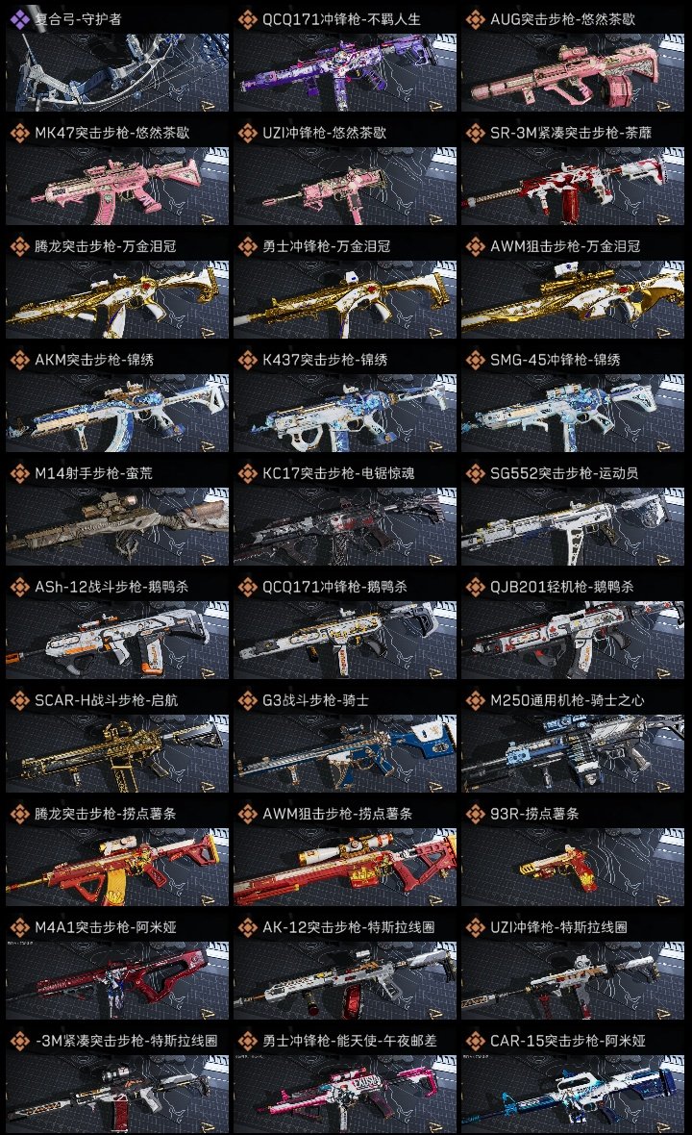
Task: Choose the red 腾龙突击步枪-捞点薯条 skin picture
Action: pos(117,868)
